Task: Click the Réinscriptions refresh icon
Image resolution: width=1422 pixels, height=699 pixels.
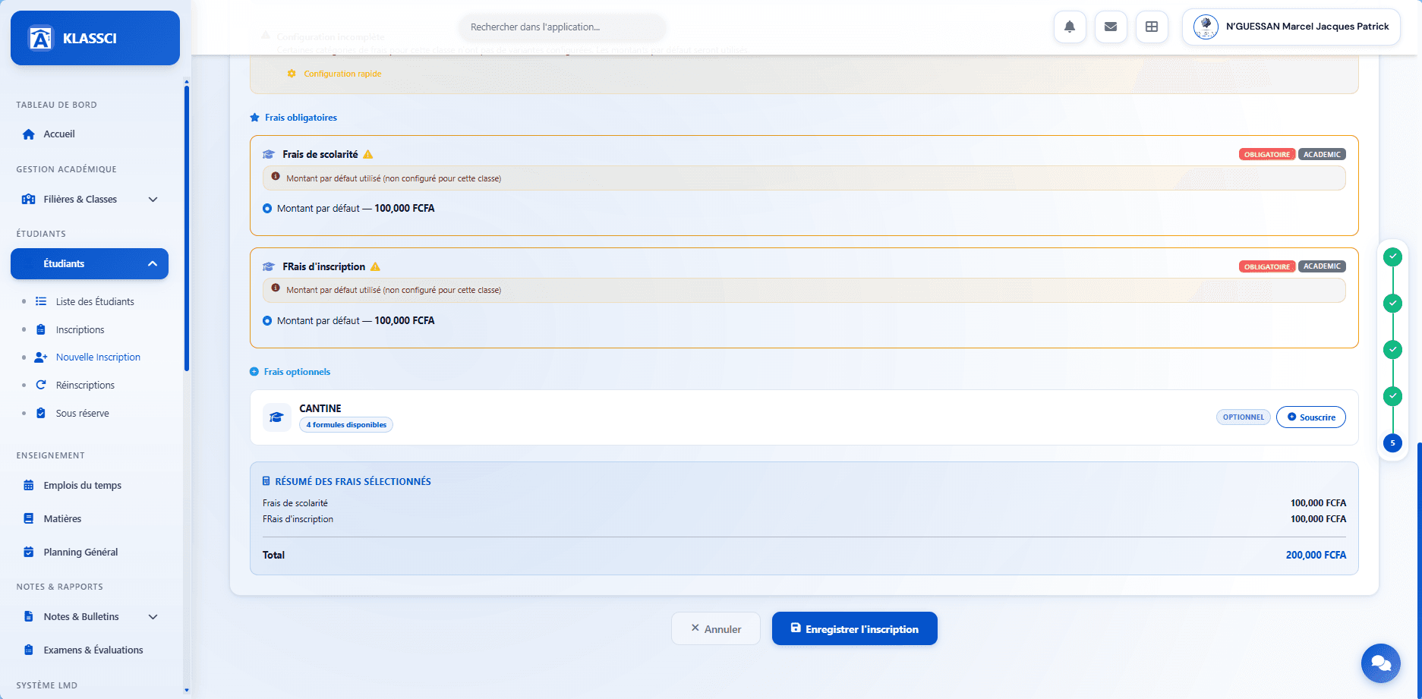Action: [41, 385]
